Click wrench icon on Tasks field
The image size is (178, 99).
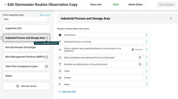tap(60, 71)
